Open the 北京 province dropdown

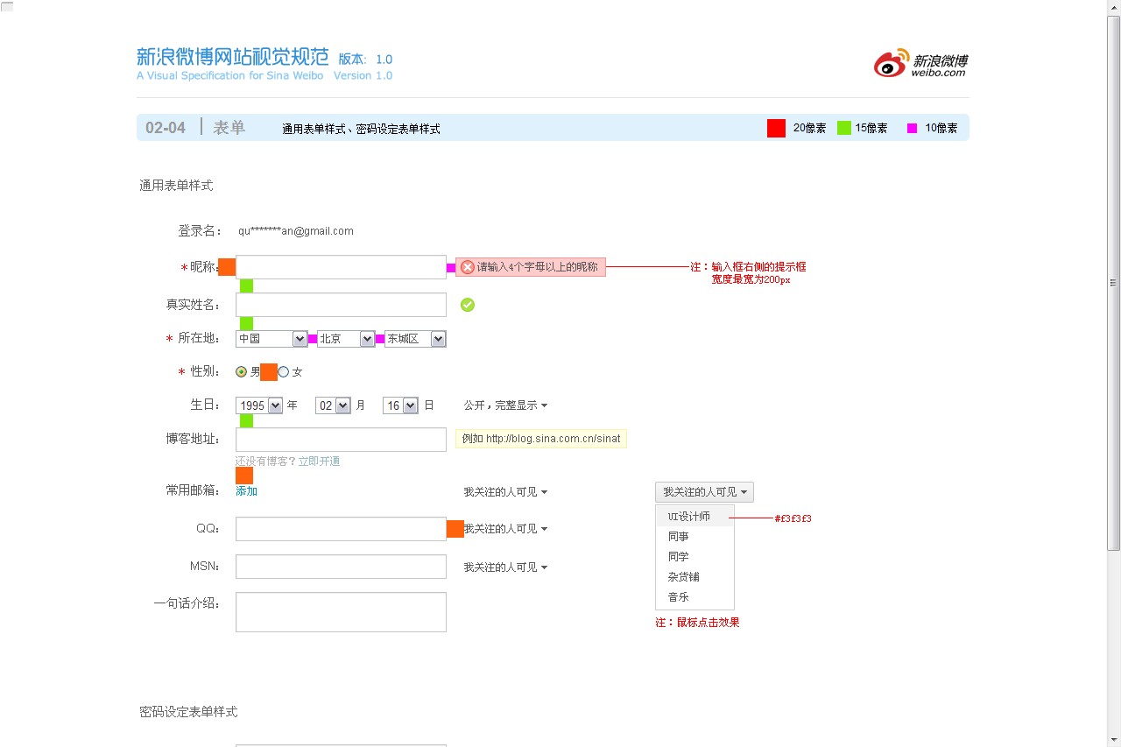point(346,339)
